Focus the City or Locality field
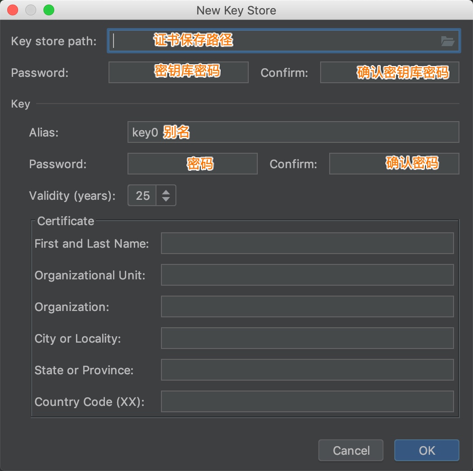The width and height of the screenshot is (473, 471). (x=307, y=339)
